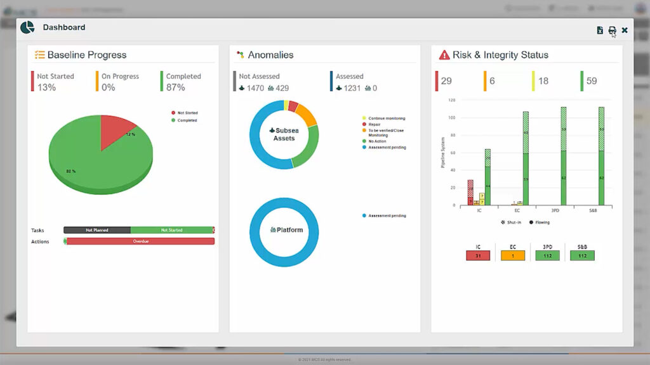Click the green 3PD value box showing 112
Viewport: 650px width, 365px height.
[x=547, y=255]
